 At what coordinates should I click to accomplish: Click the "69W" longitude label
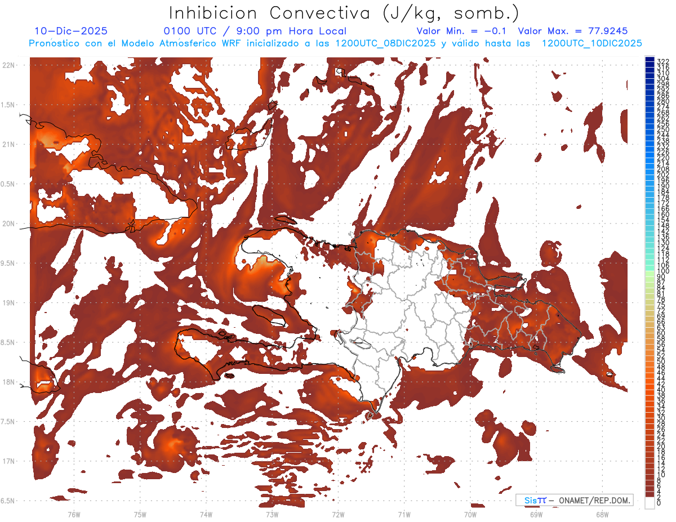pyautogui.click(x=536, y=514)
